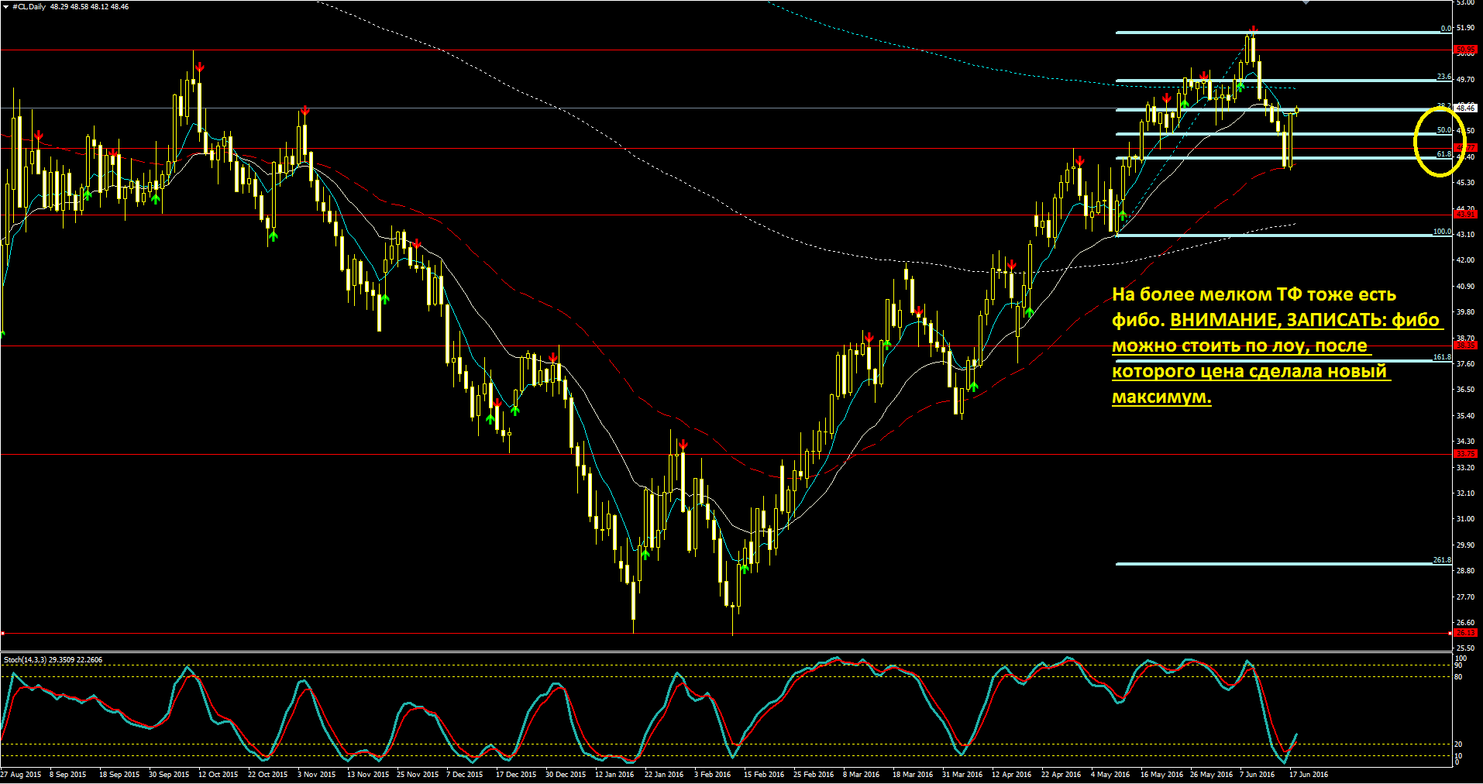Select the Fibonacci 0.0 level label
Image resolution: width=1483 pixels, height=784 pixels.
click(x=1446, y=29)
